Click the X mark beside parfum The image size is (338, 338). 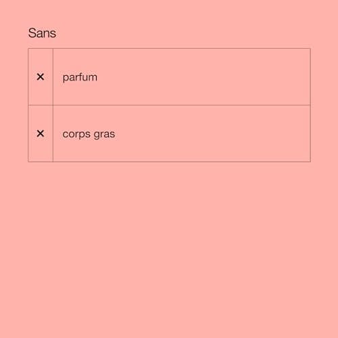coord(41,77)
